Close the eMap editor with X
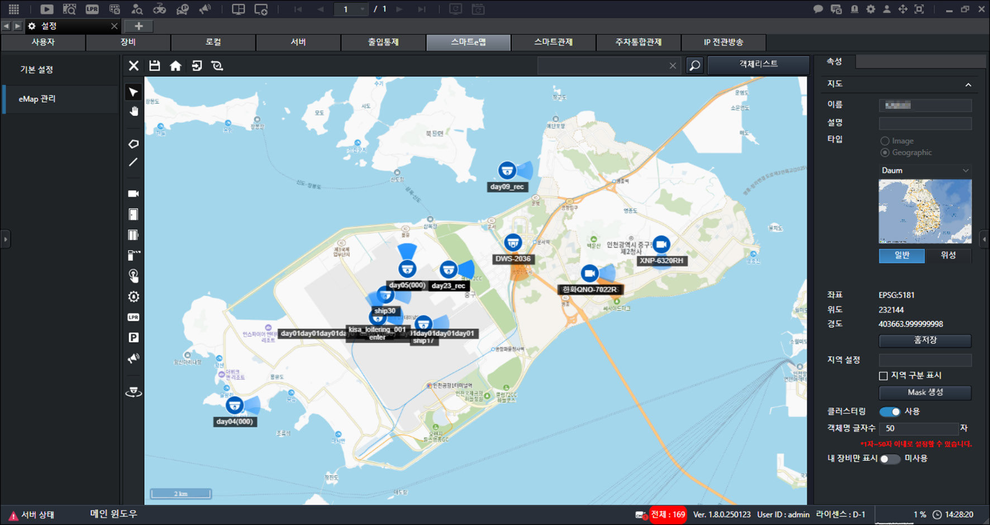This screenshot has height=525, width=990. tap(134, 66)
